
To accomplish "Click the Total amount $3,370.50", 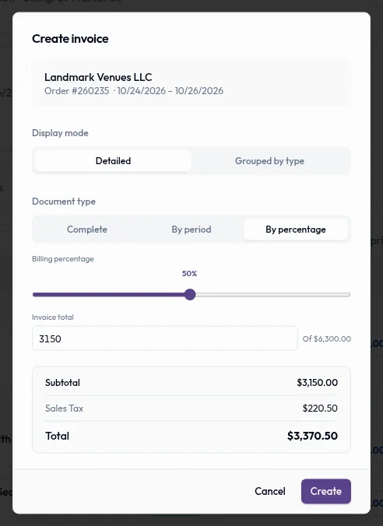I will tap(312, 436).
